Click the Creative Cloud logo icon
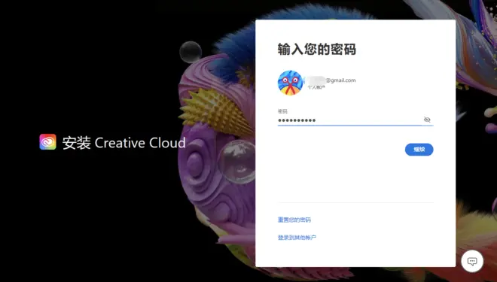The height and width of the screenshot is (282, 497). (48, 142)
